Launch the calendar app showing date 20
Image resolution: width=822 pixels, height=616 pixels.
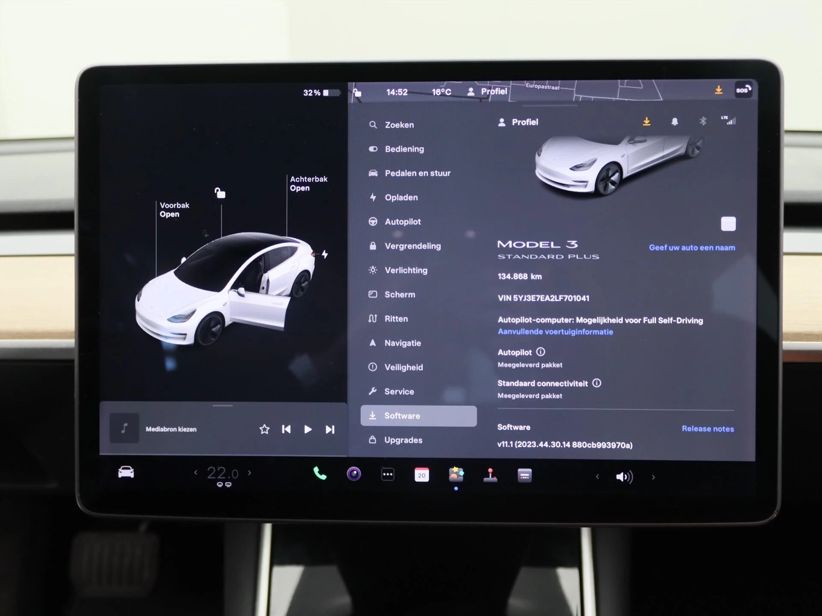(x=422, y=474)
